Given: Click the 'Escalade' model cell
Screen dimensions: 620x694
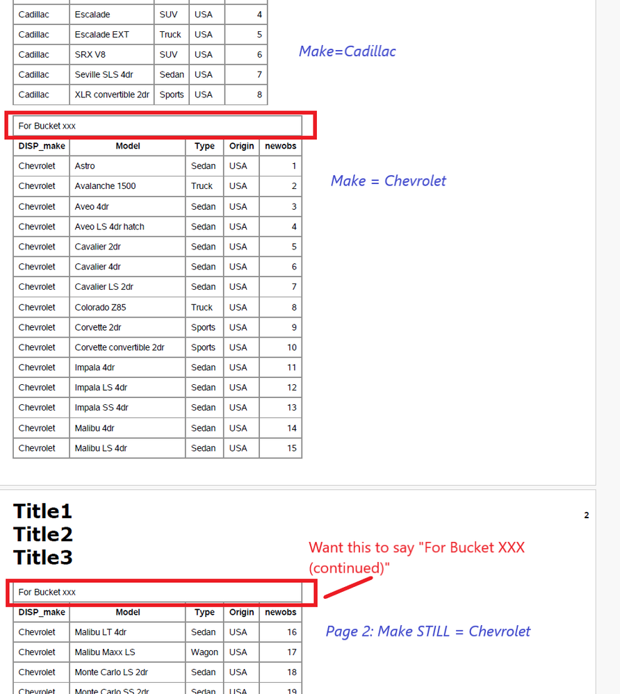Looking at the screenshot, I should click(x=112, y=15).
